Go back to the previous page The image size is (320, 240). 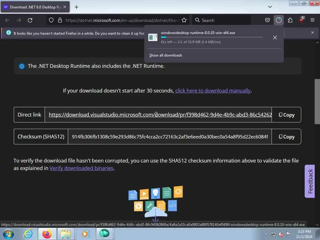click(7, 20)
